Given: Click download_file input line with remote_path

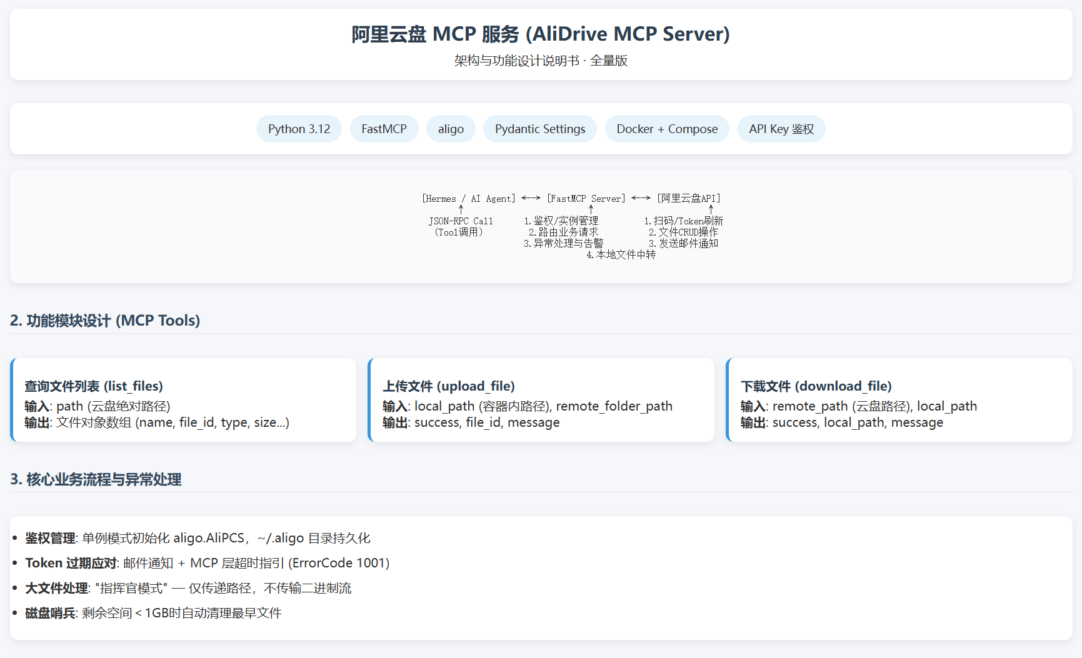Looking at the screenshot, I should click(859, 406).
